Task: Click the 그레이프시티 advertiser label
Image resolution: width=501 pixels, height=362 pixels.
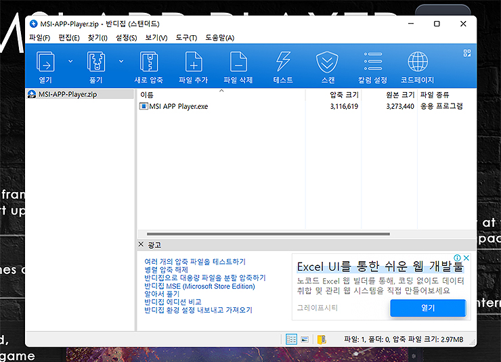Action: coord(318,308)
